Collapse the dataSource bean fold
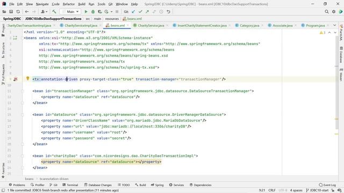The height and width of the screenshot is (193, 344). [x=23, y=115]
